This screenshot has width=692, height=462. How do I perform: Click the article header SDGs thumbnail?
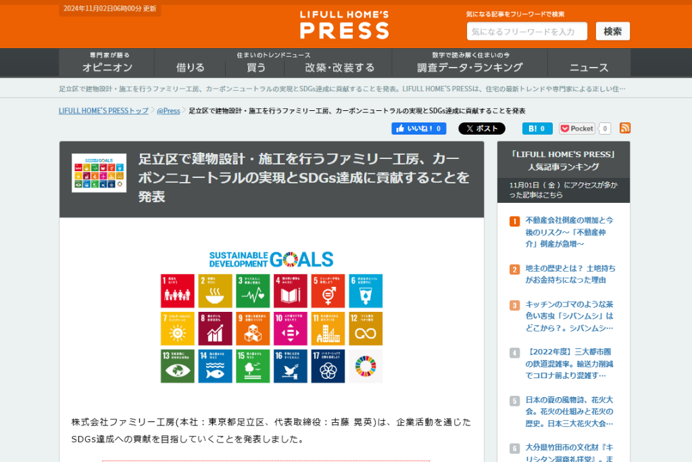pos(99,173)
